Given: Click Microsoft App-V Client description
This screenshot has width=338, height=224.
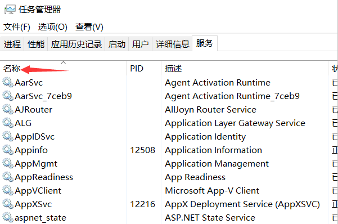Looking at the screenshot, I should 212,191.
